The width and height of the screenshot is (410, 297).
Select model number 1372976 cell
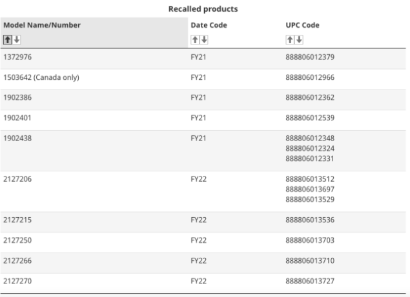[17, 57]
